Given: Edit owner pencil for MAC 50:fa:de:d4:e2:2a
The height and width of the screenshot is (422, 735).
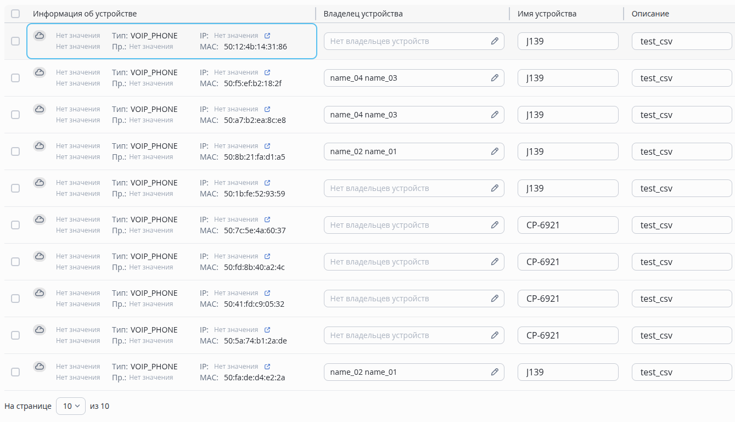Looking at the screenshot, I should 495,372.
